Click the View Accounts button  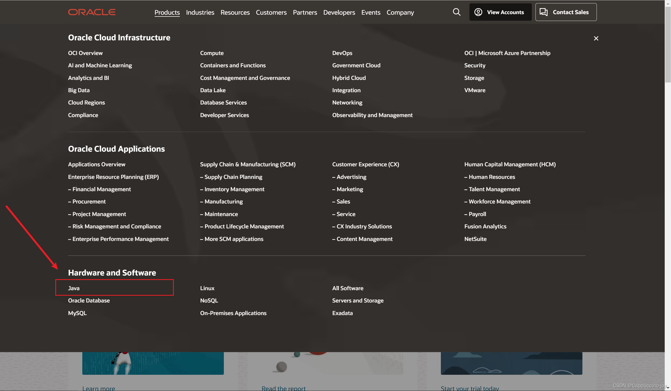pos(500,12)
